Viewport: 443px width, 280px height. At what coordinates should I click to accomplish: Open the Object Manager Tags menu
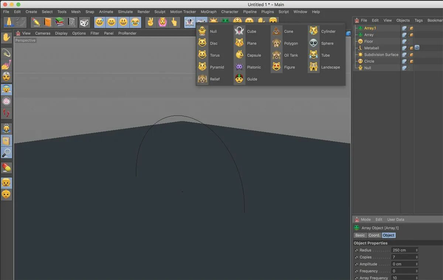click(x=419, y=20)
